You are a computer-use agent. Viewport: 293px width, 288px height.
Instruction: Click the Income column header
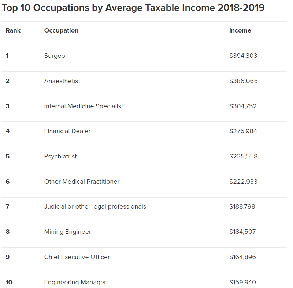point(240,30)
